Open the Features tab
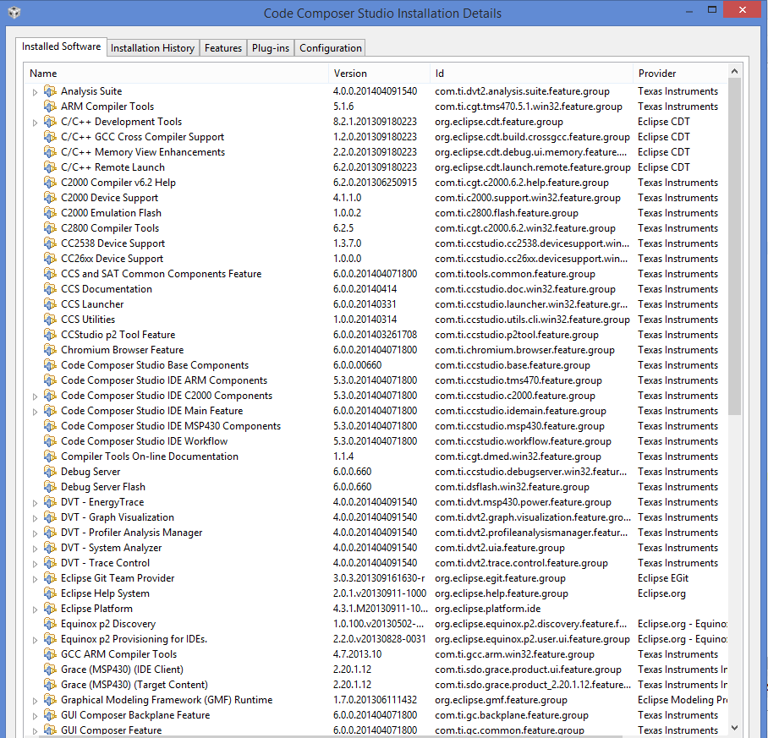Image resolution: width=768 pixels, height=738 pixels. [x=223, y=48]
